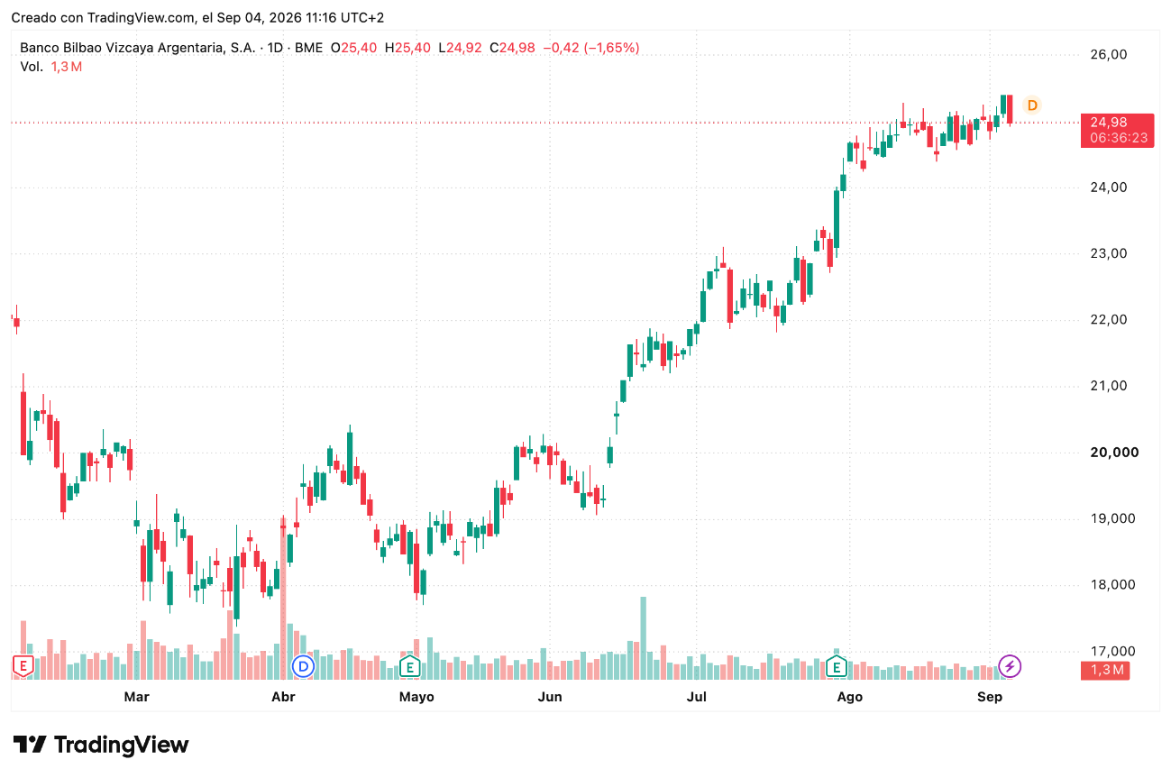The width and height of the screenshot is (1171, 778).
Task: Click the 24,00 price axis label
Action: click(x=1109, y=188)
